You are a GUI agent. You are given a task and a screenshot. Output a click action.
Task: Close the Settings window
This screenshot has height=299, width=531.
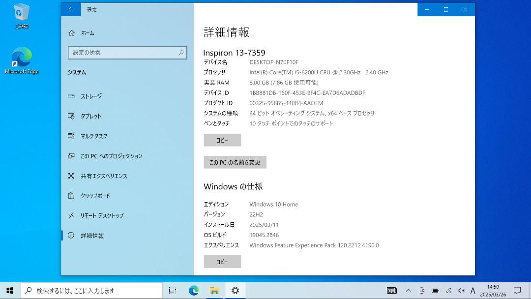tap(465, 9)
